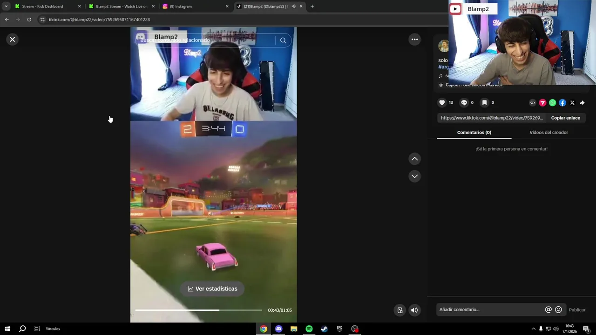Open the tab search dropdown arrow
This screenshot has width=596, height=335.
click(6, 7)
